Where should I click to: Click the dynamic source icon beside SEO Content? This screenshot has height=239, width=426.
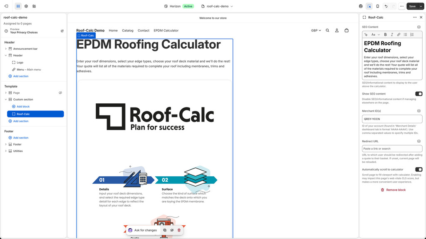tap(419, 27)
